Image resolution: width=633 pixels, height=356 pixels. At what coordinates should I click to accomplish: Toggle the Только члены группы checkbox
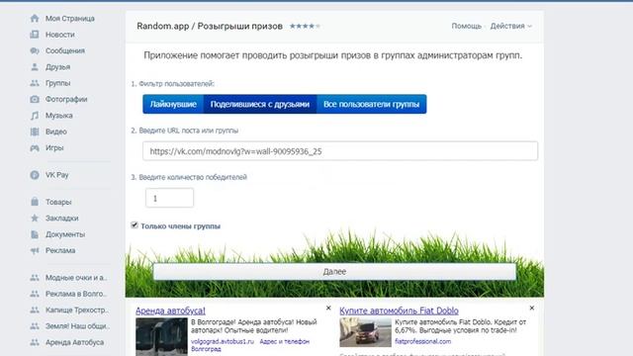(x=135, y=225)
